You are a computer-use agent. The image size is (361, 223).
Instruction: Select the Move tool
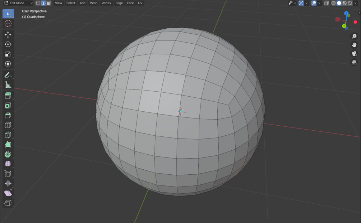click(8, 34)
